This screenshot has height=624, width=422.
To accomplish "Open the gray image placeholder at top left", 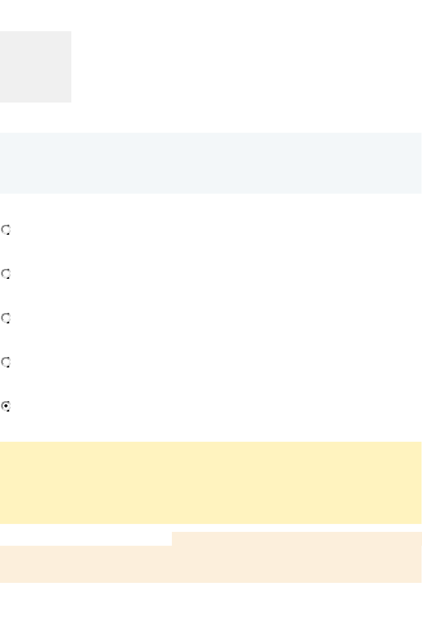I will [x=36, y=67].
